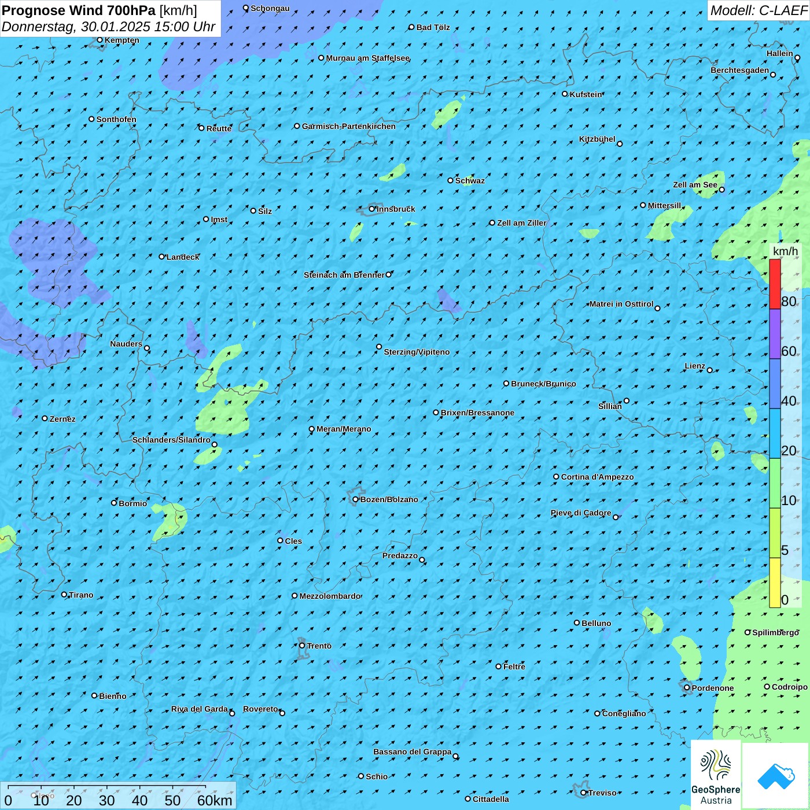Click the 'Rovereto' label
This screenshot has width=810, height=810.
click(260, 709)
